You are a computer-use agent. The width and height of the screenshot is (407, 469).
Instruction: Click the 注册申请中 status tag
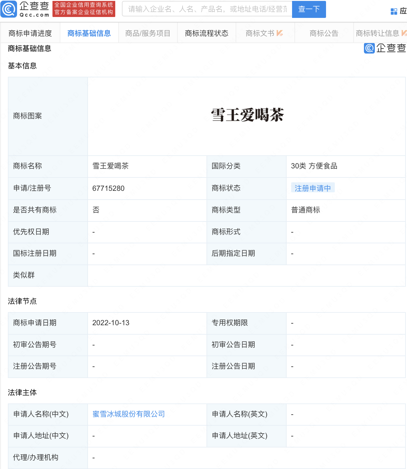[x=313, y=188]
